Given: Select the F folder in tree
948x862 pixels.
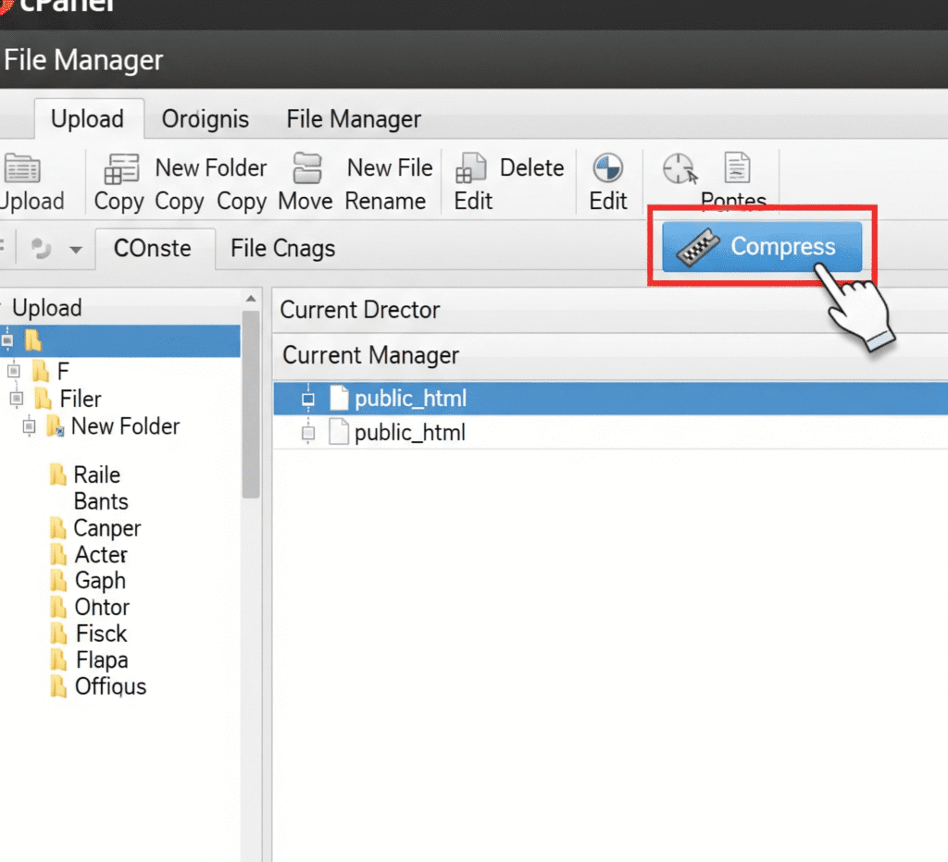Looking at the screenshot, I should pyautogui.click(x=63, y=371).
